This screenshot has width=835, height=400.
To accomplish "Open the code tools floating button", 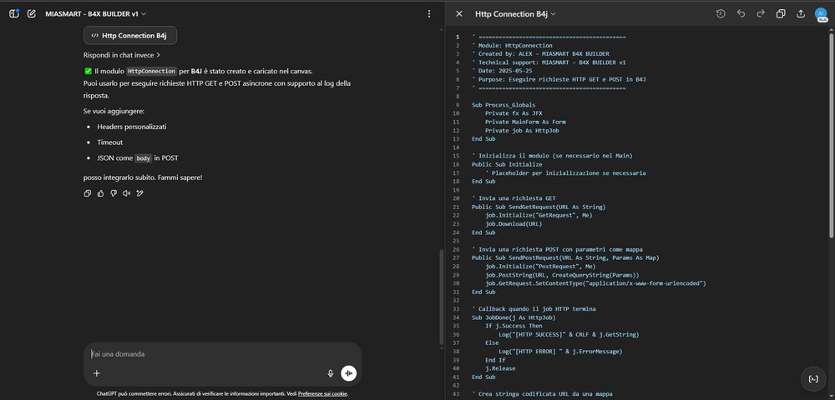I will [813, 379].
